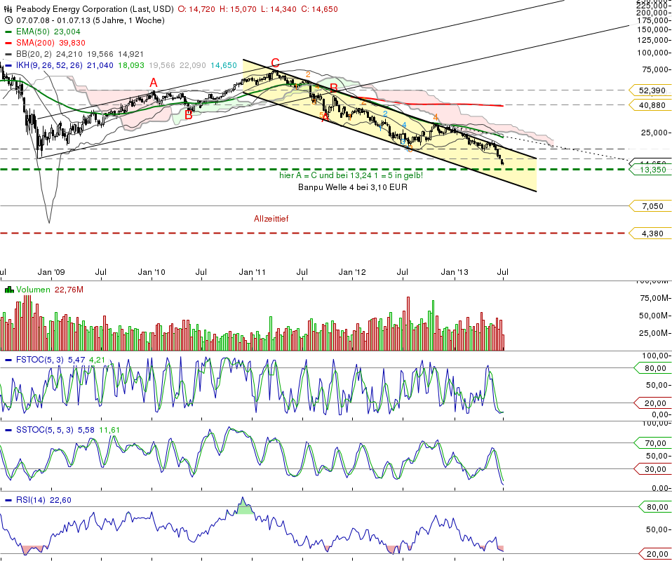Screen dimensions: 672x561
Task: Select the 7,050 price level label
Action: (650, 206)
